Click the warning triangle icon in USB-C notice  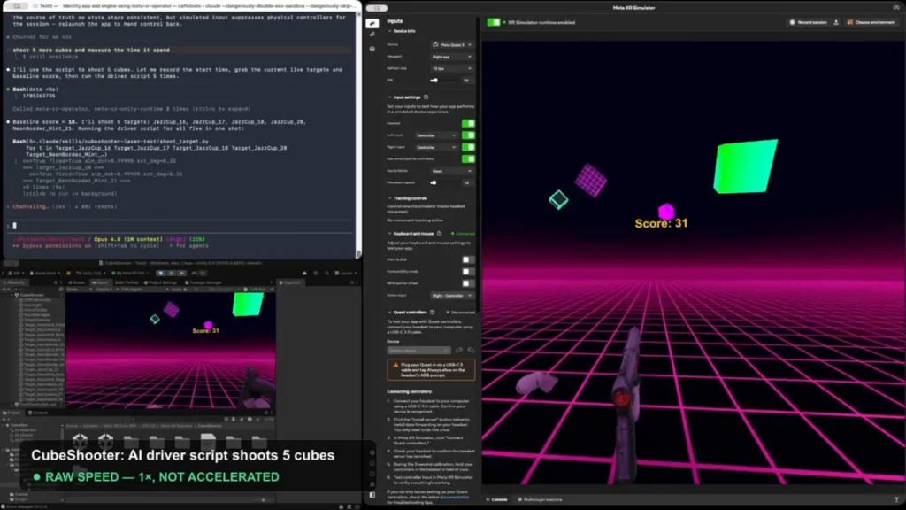tap(395, 366)
